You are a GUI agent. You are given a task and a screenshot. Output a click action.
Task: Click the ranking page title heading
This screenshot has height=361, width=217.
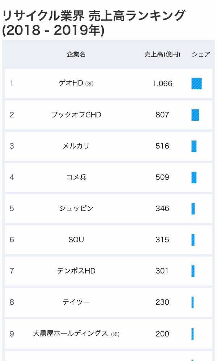click(x=94, y=22)
